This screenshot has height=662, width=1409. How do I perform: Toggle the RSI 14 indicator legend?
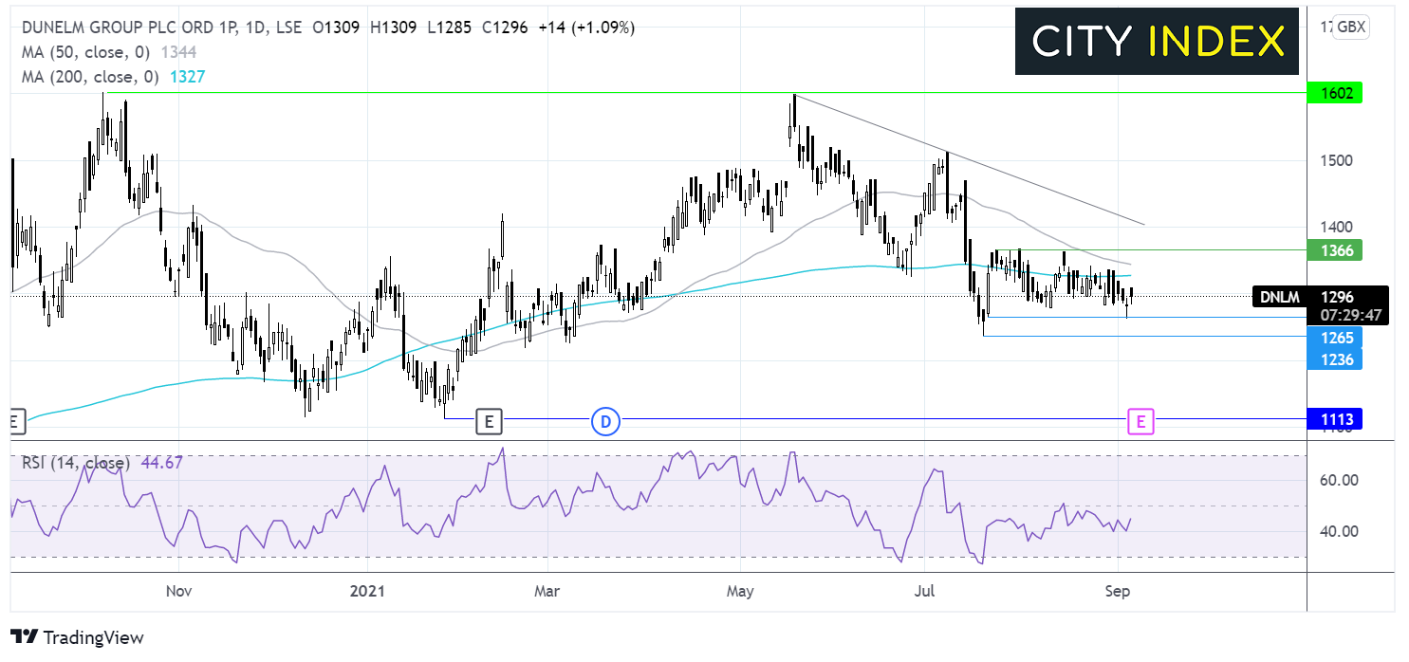coord(76,463)
